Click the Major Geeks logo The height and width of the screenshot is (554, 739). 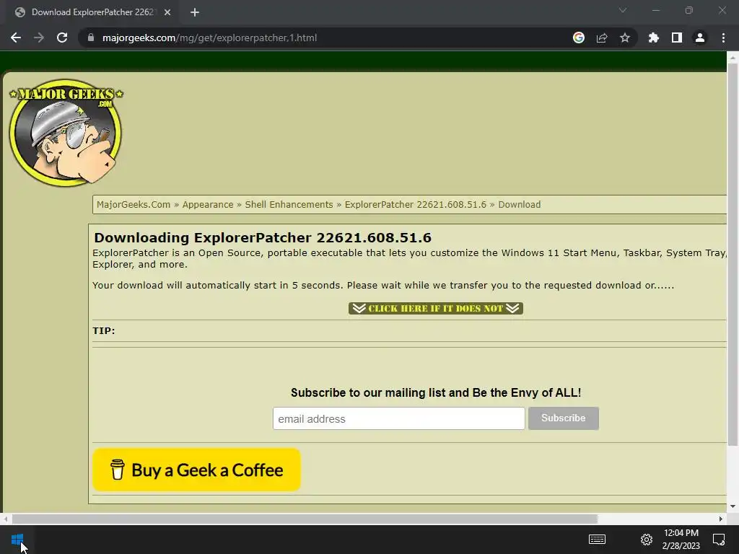[x=66, y=132]
